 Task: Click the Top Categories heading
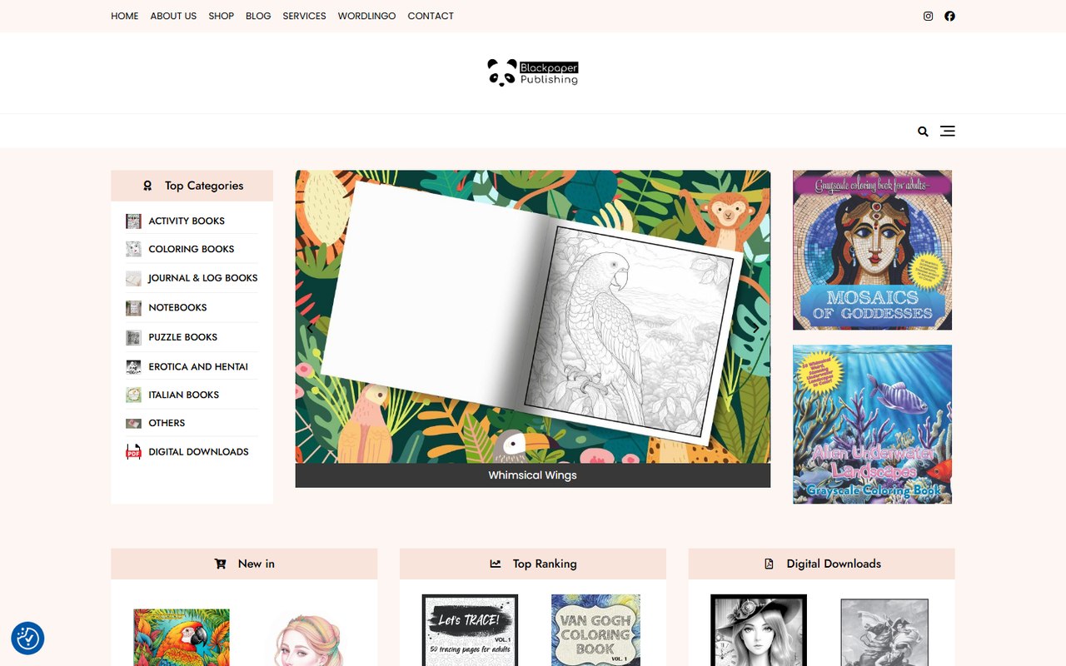(x=204, y=186)
